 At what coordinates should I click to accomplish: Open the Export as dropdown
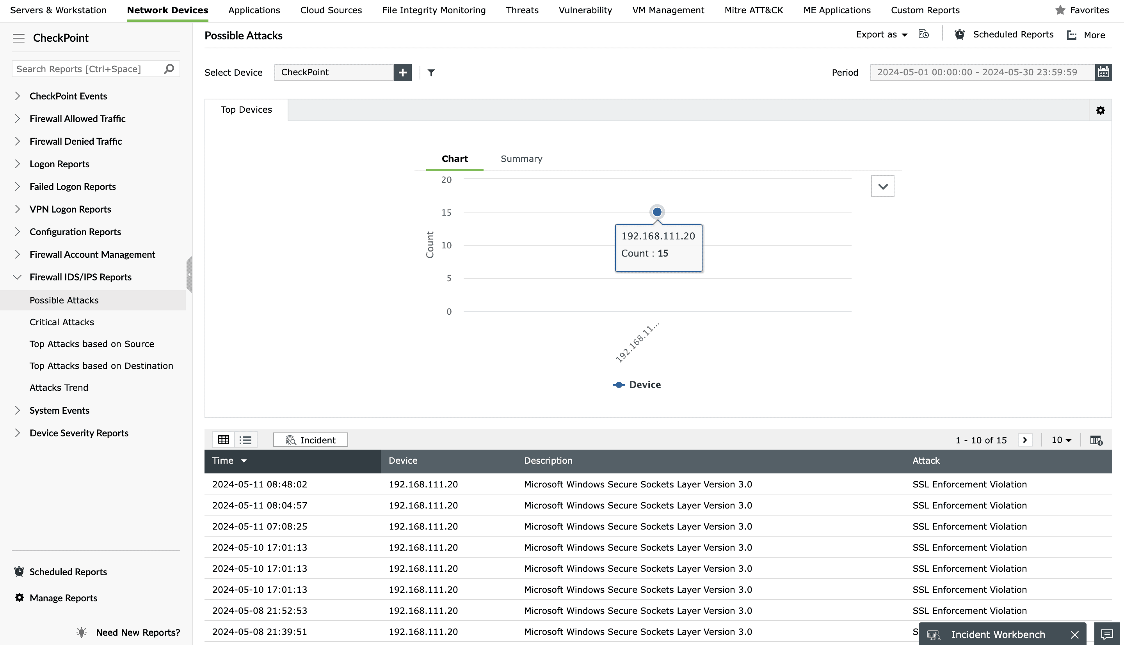point(881,35)
